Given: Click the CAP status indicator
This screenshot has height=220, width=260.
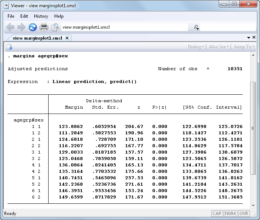Looking at the screenshot, I should tap(217, 213).
